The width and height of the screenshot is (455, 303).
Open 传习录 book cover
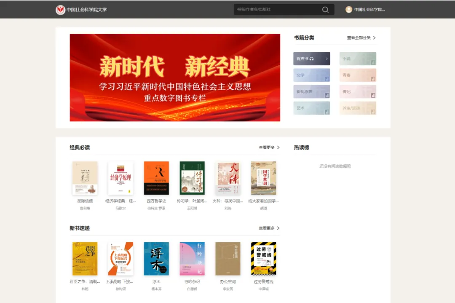[x=192, y=178]
